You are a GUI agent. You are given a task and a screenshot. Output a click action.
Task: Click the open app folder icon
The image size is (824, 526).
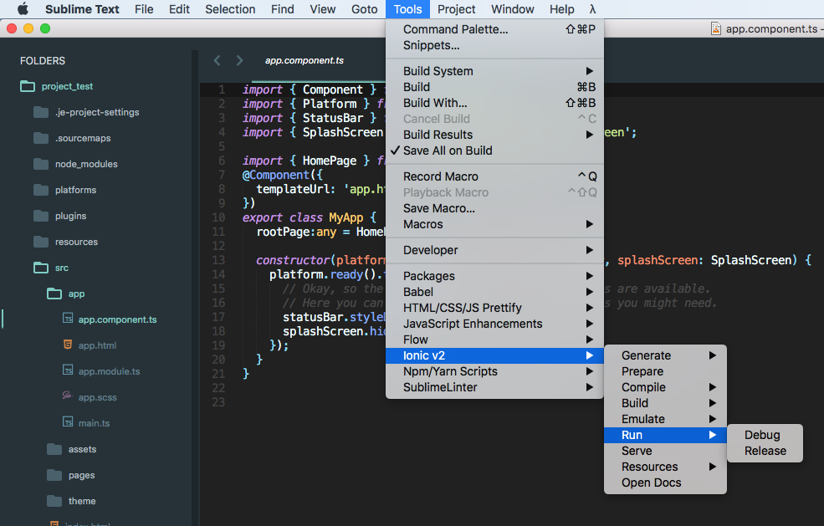pyautogui.click(x=54, y=294)
